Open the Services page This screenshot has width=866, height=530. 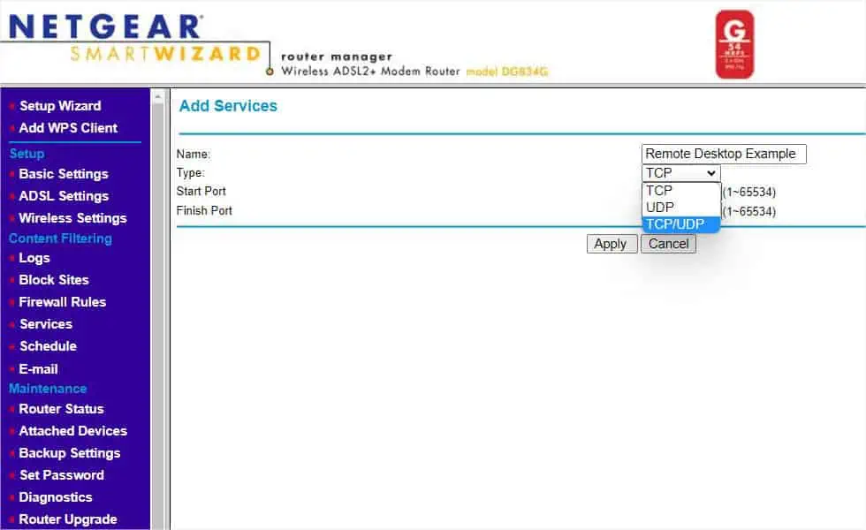coord(45,324)
